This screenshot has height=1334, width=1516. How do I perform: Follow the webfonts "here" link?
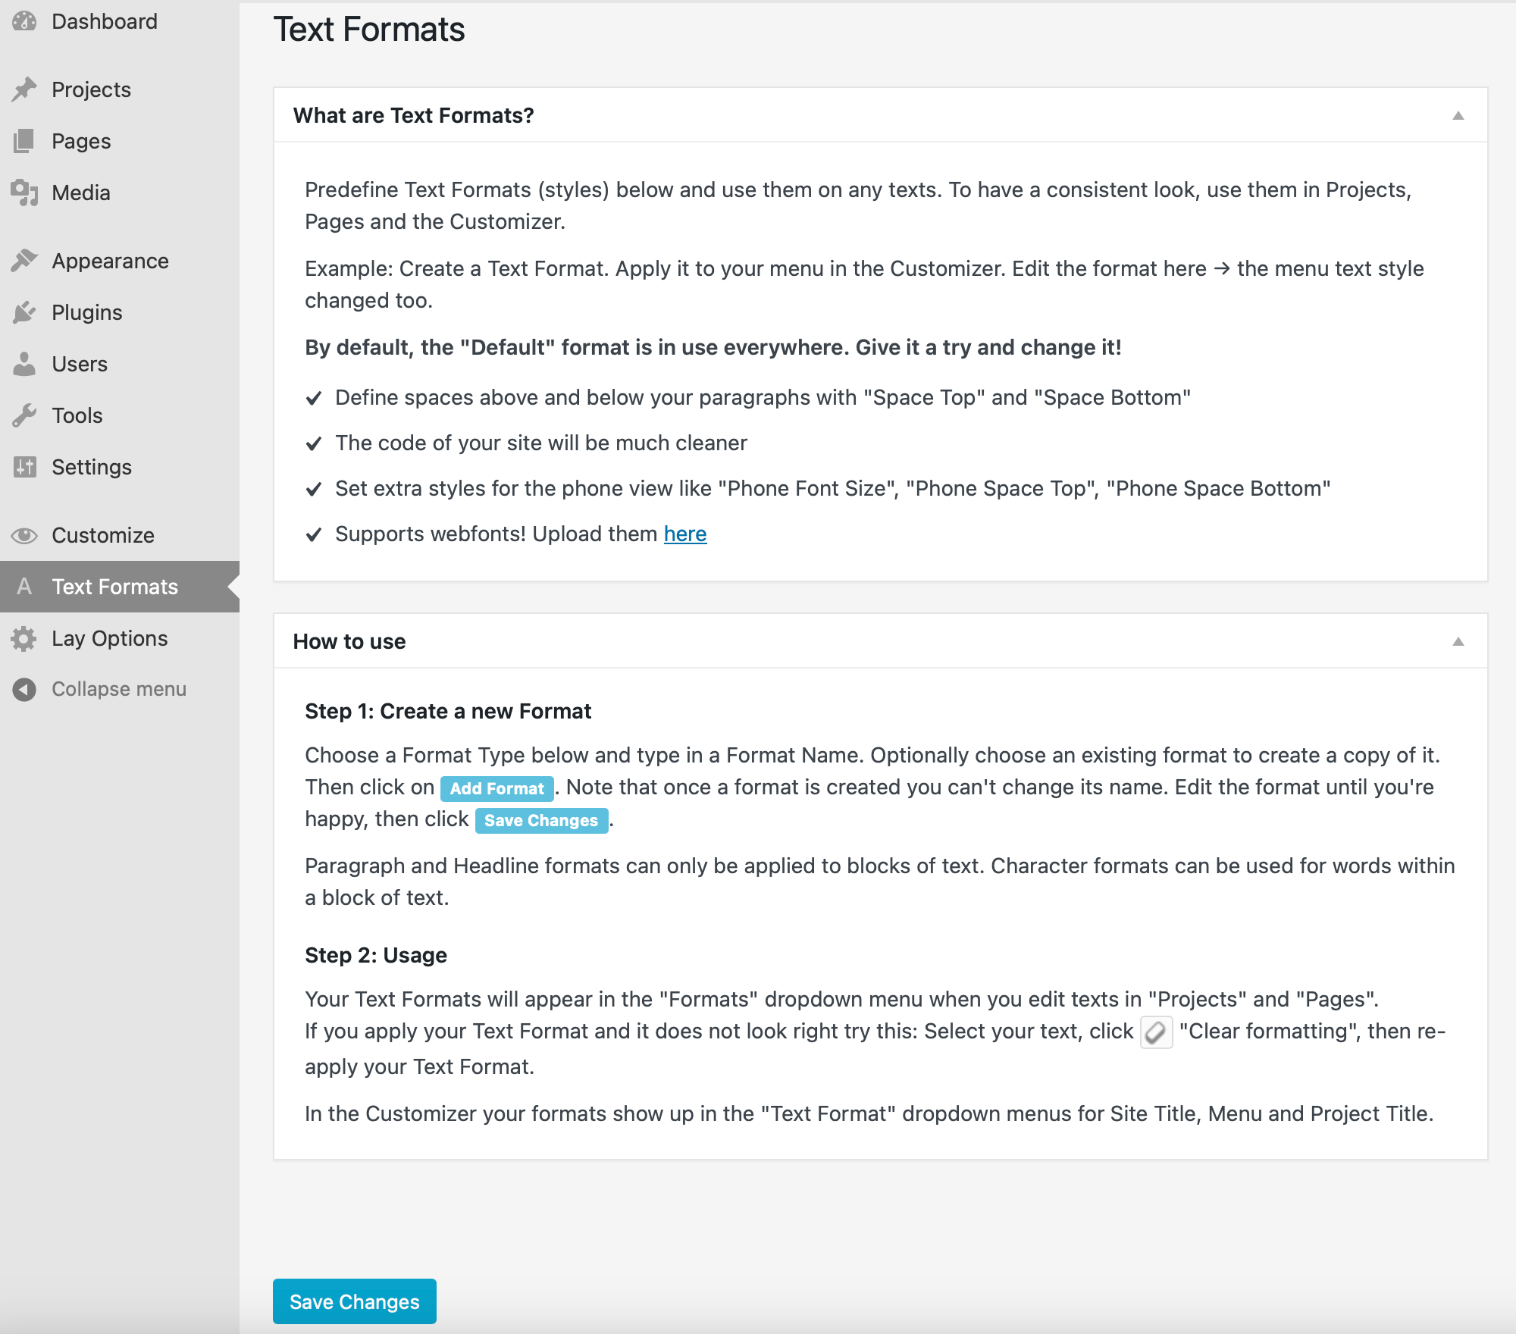tap(684, 534)
